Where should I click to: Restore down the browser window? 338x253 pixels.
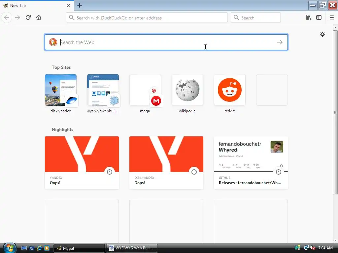(x=323, y=5)
